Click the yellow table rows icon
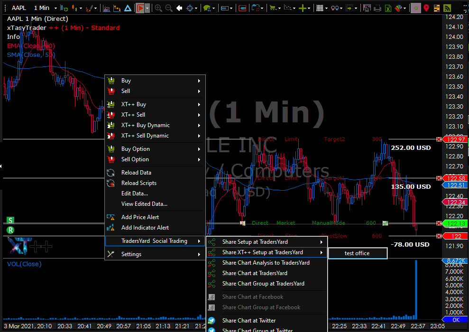Viewport: 469px width, 332px height. (437, 8)
